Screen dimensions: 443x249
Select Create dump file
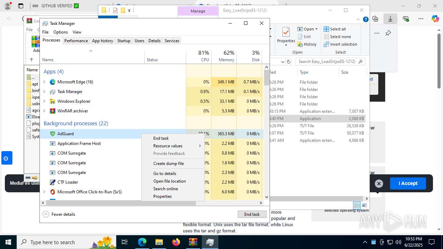point(173,164)
